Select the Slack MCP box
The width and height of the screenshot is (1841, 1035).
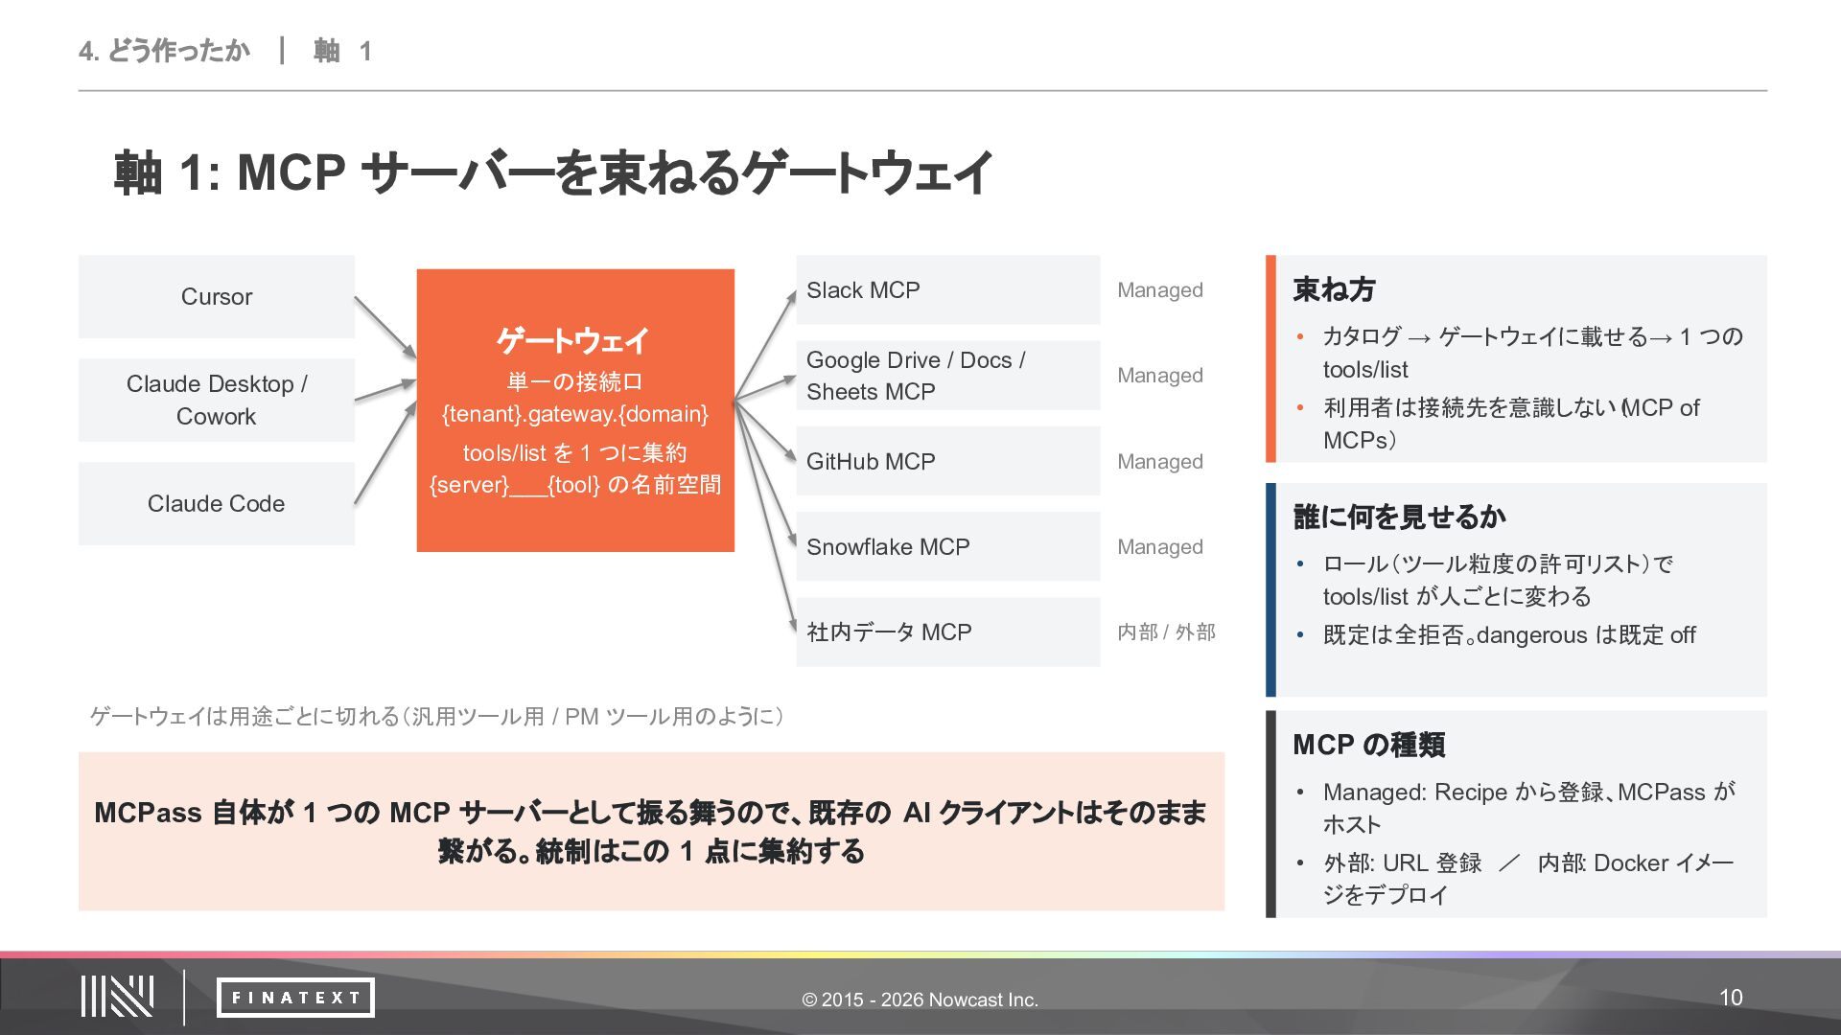(948, 289)
